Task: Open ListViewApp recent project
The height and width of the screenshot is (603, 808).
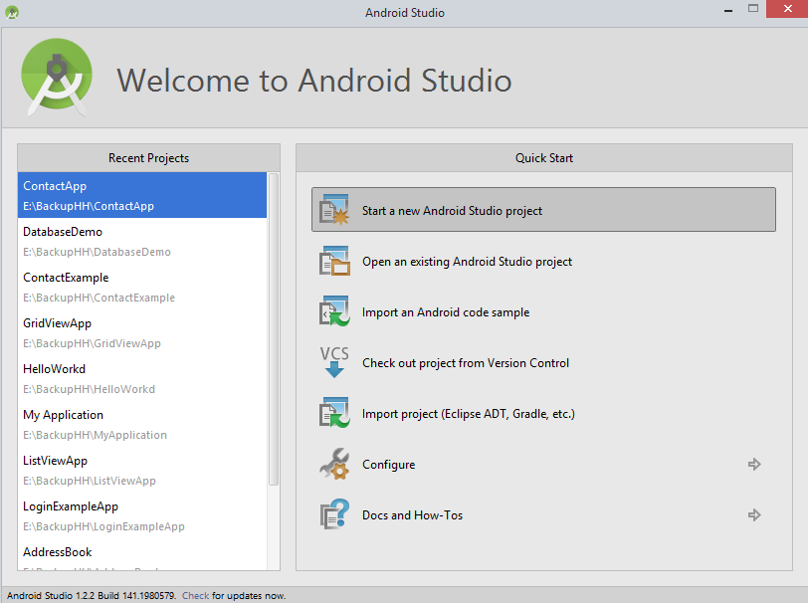Action: (142, 471)
